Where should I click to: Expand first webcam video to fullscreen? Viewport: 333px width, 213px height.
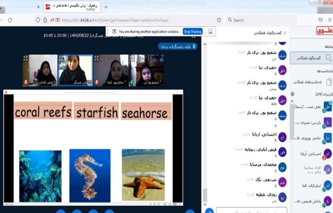[x=26, y=58]
